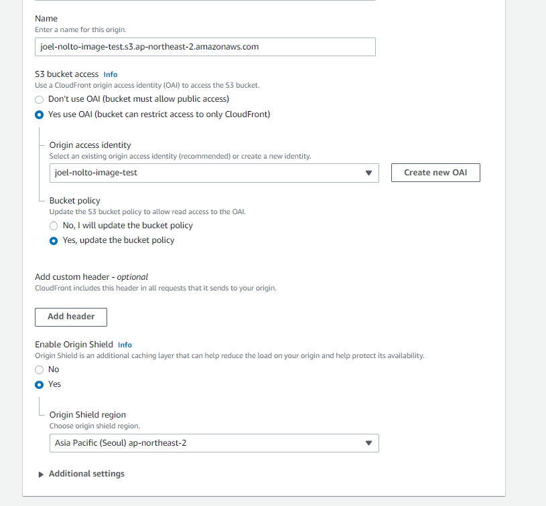The width and height of the screenshot is (546, 506).
Task: Choose "Yes, update the bucket policy"
Action: click(x=54, y=240)
